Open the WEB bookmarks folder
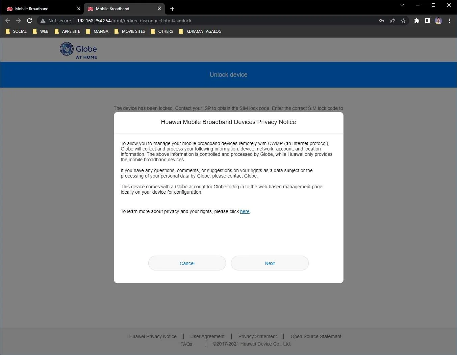 (41, 31)
